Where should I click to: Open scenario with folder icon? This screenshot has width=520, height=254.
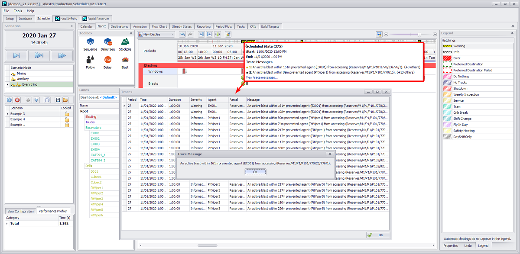(65, 100)
